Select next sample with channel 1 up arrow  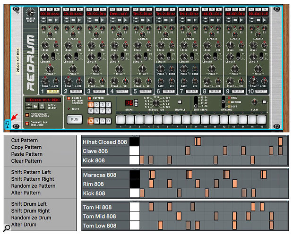point(43,19)
